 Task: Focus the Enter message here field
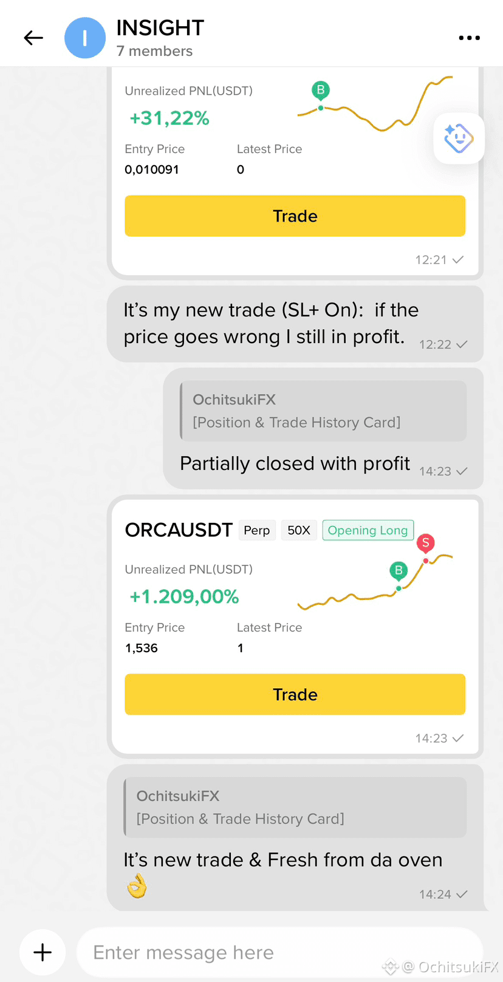[279, 952]
